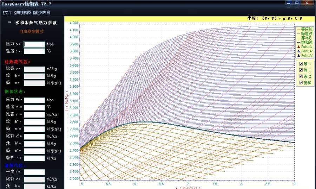The height and width of the screenshot is (189, 316).
Task: Select the 焓 h' field
Action: [34, 122]
